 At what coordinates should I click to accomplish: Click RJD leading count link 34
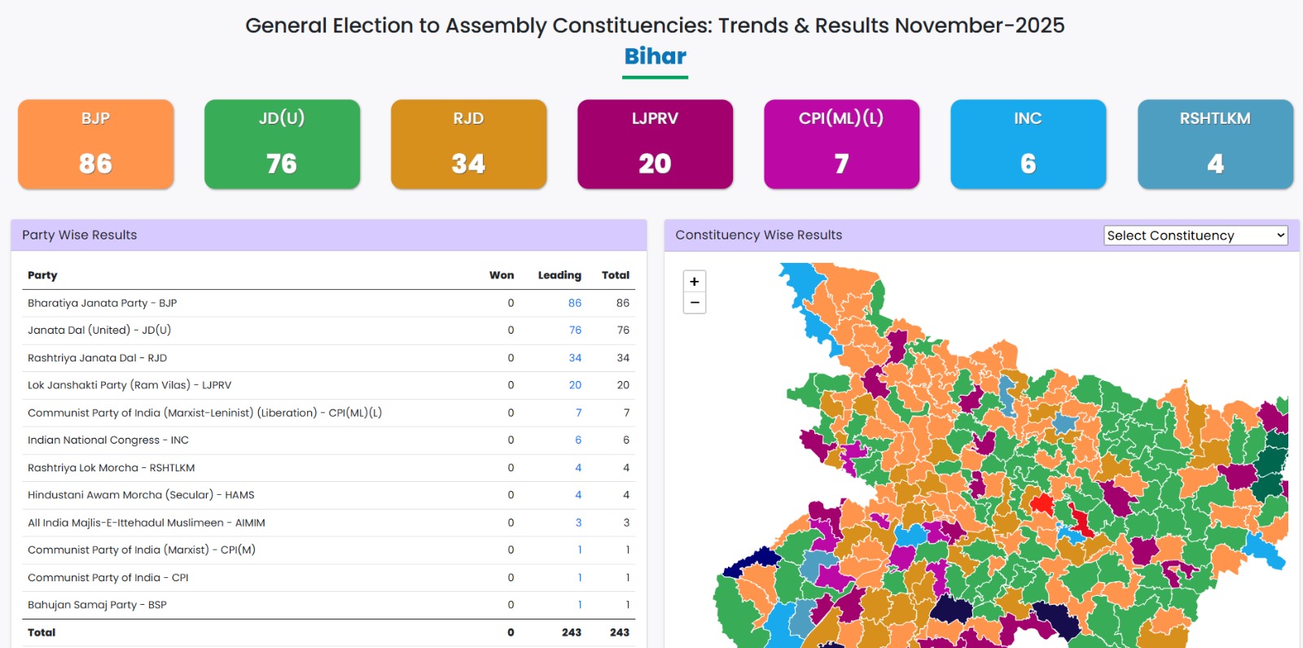pos(575,358)
